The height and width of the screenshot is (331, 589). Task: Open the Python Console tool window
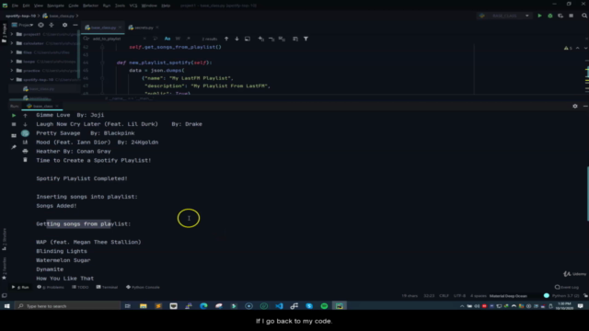pyautogui.click(x=143, y=287)
